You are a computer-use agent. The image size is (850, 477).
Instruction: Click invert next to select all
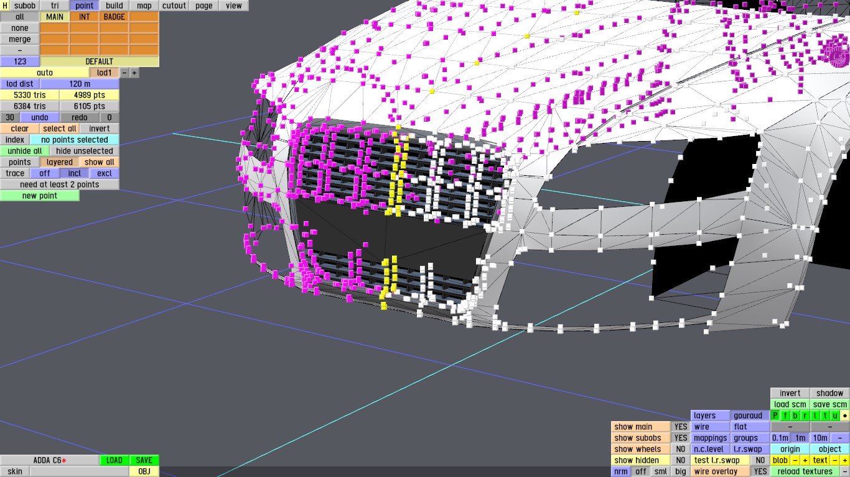[x=100, y=129]
